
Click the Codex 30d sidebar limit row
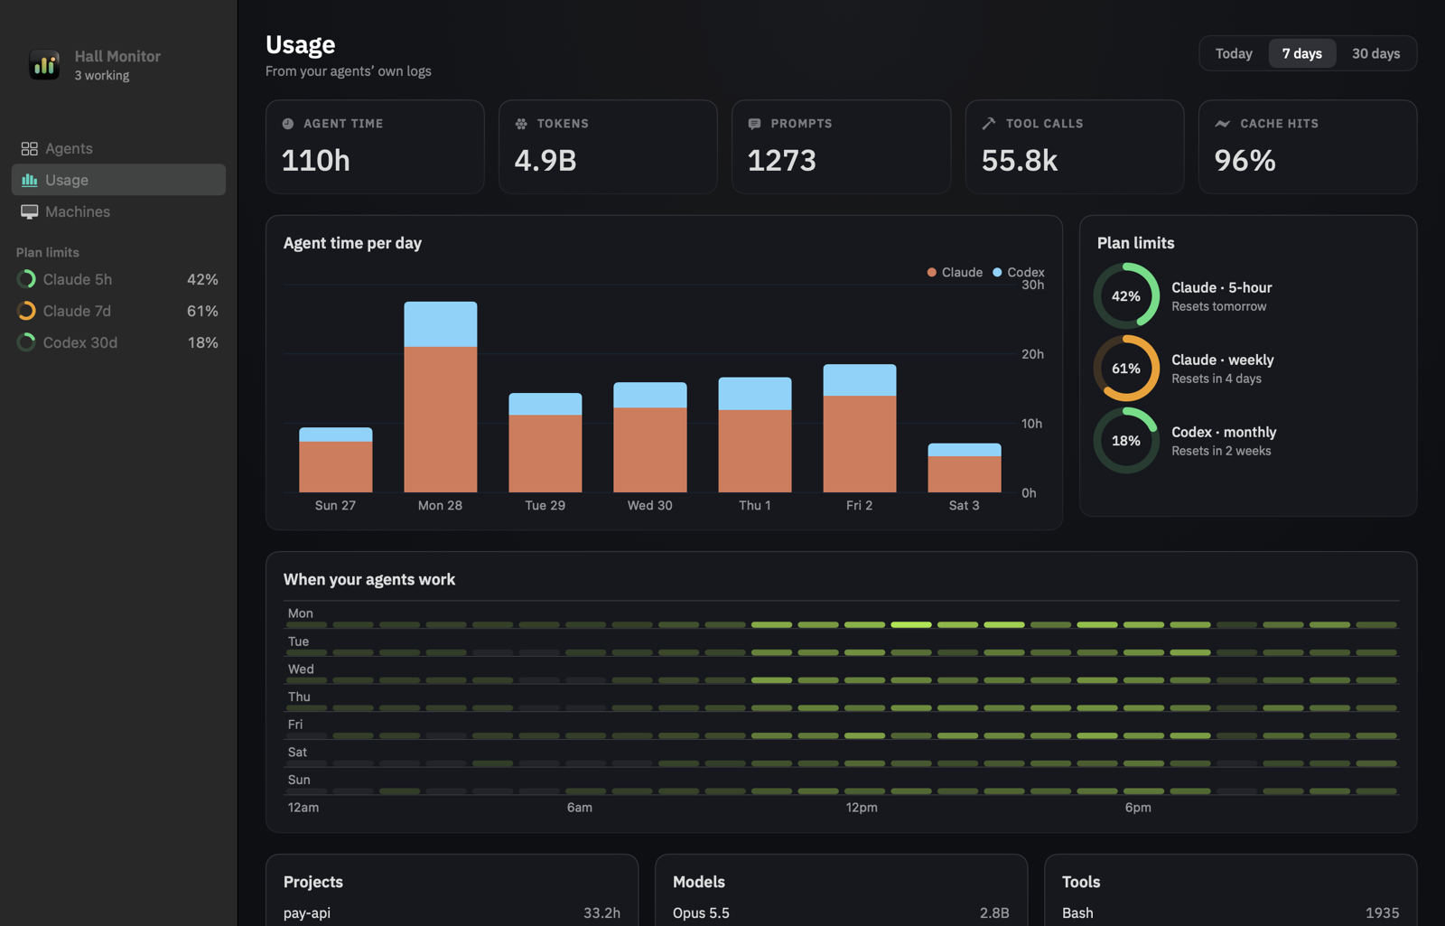click(118, 342)
